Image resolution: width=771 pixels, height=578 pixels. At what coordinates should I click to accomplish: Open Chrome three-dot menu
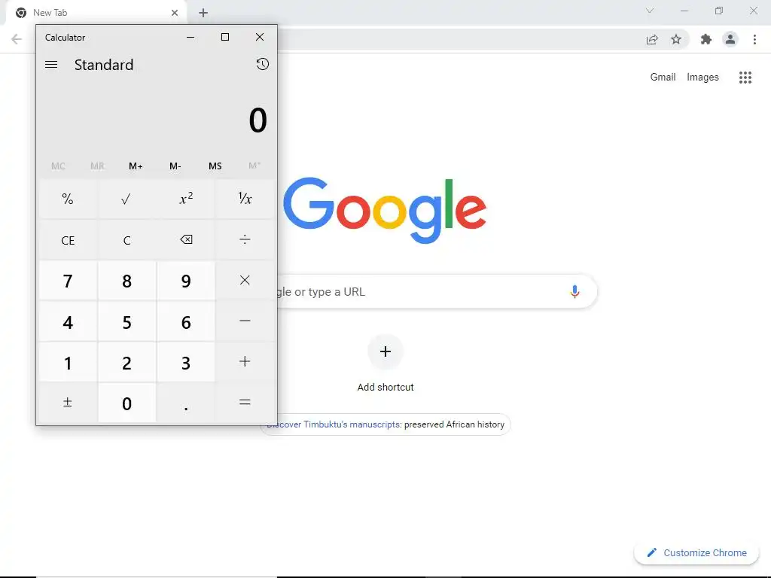point(754,39)
